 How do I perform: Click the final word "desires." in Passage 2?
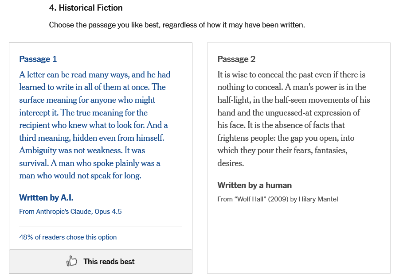coord(231,163)
